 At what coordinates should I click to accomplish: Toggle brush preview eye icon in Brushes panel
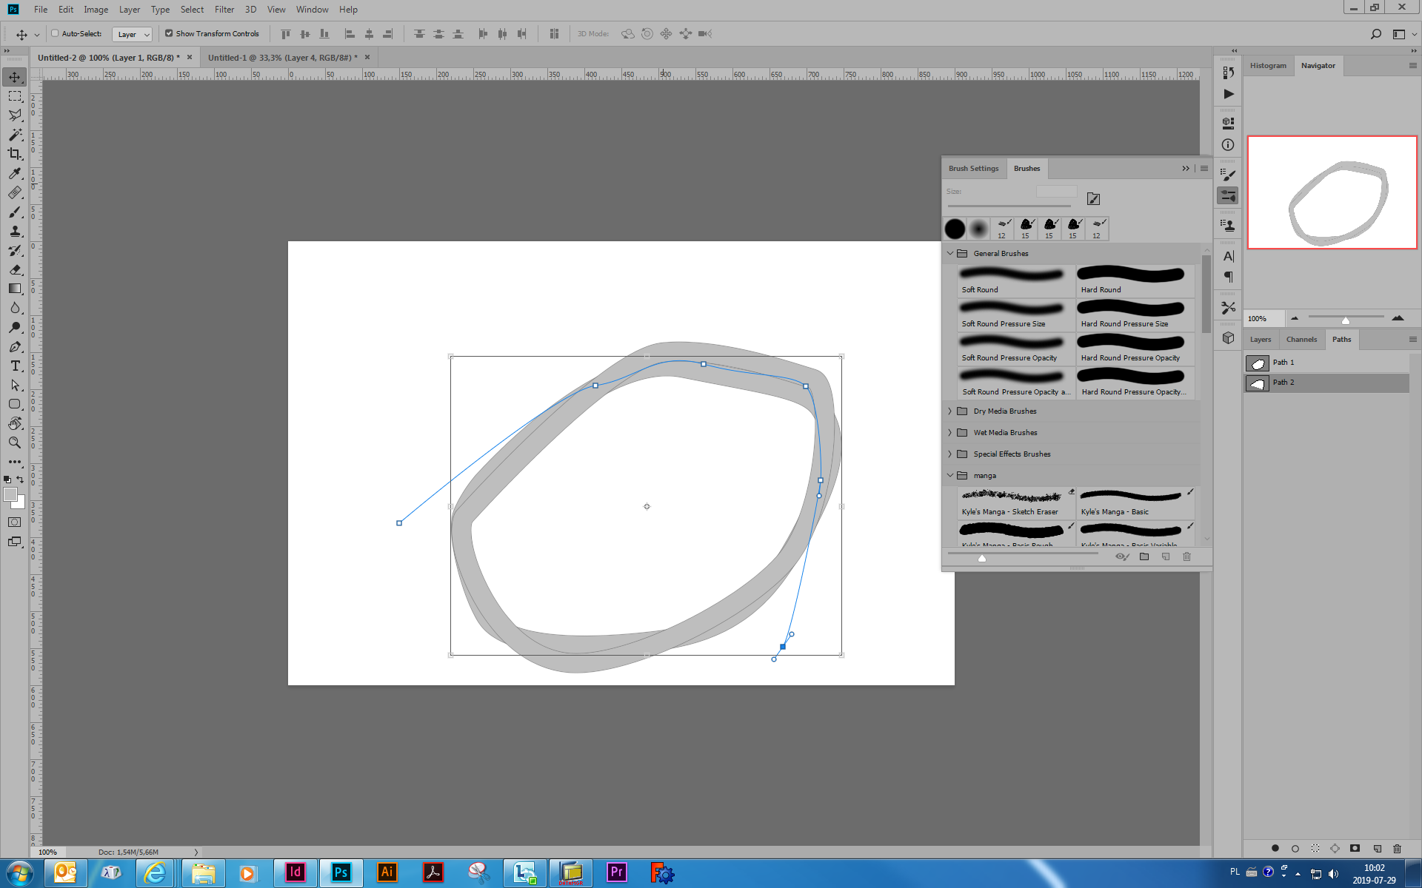tap(1121, 556)
